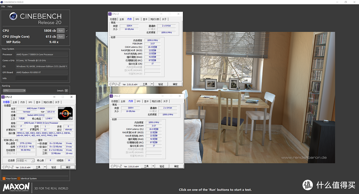Expand the 工具 arrow in the upper memory window
The height and width of the screenshot is (194, 359).
pos(152,84)
